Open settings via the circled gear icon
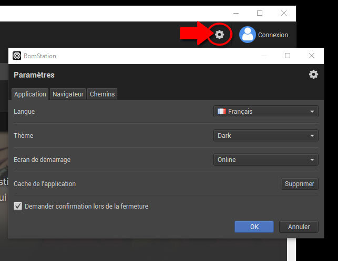 click(x=220, y=35)
